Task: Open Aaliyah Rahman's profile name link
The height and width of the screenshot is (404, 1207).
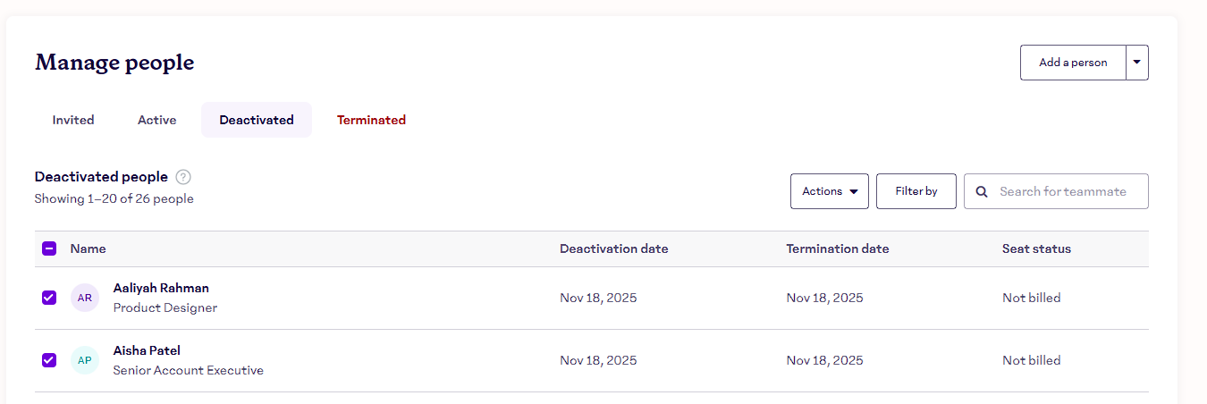Action: 161,288
